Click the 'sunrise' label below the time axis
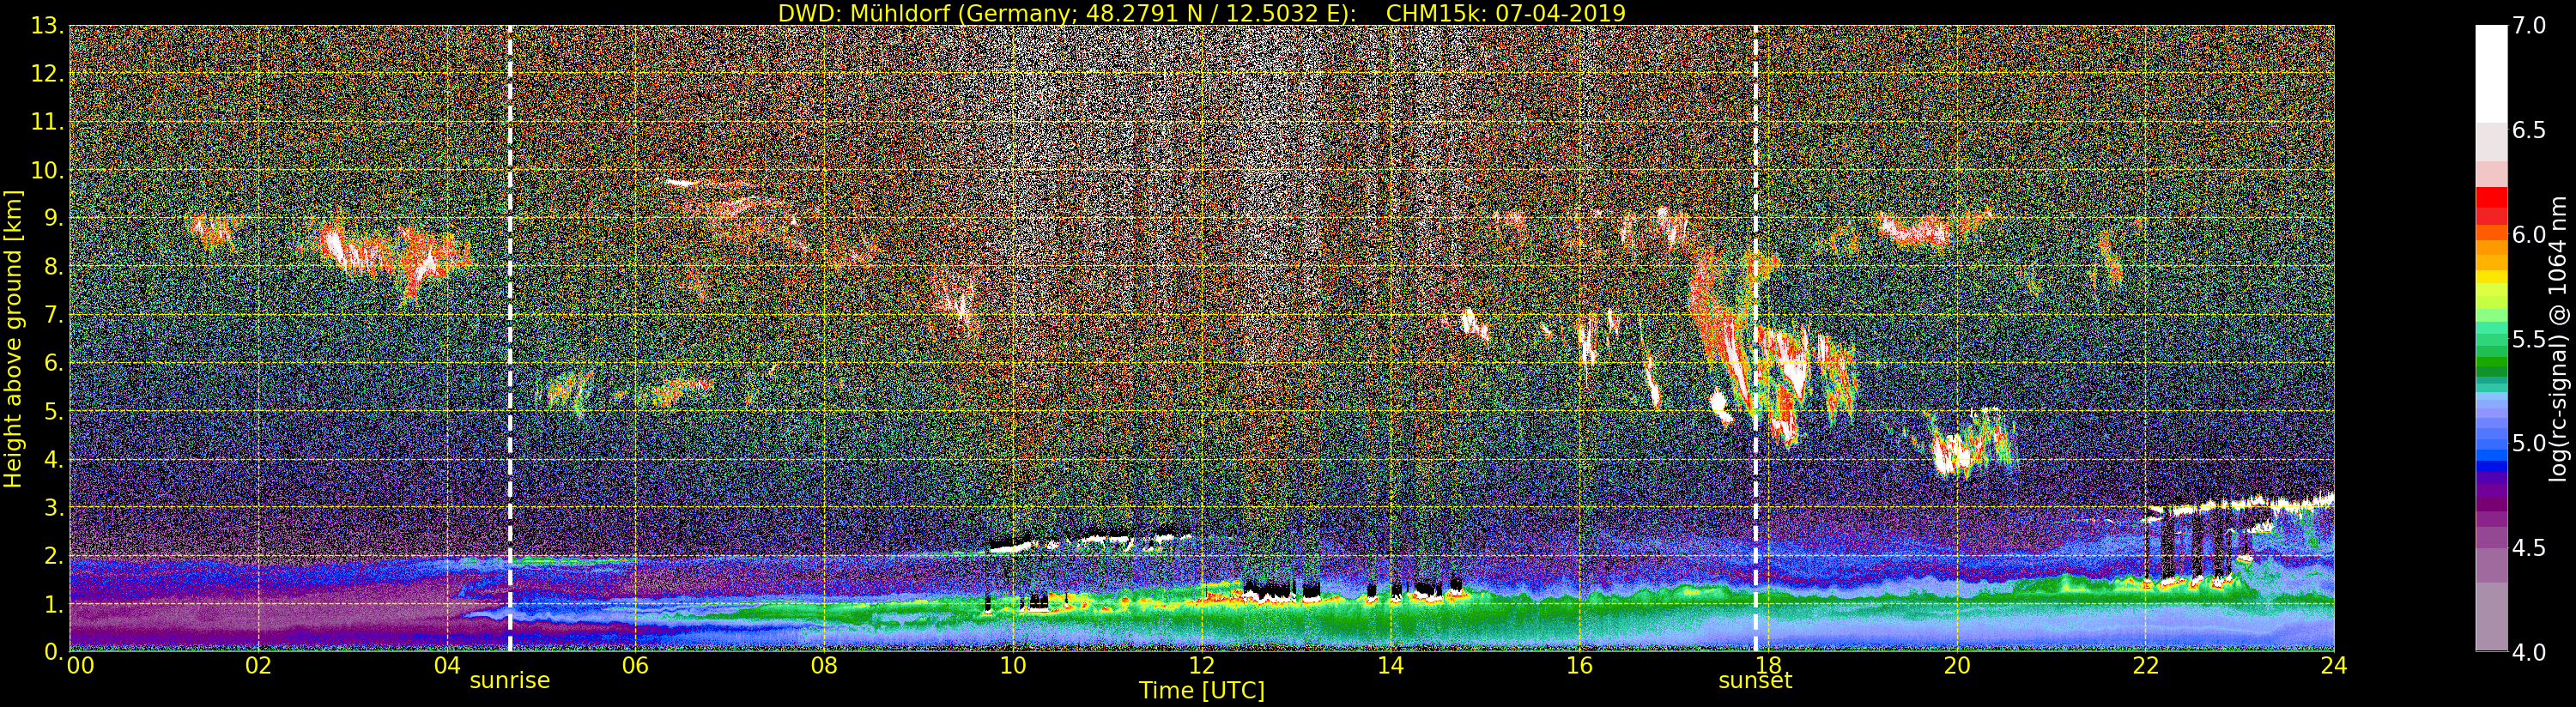Image resolution: width=2576 pixels, height=707 pixels. click(x=510, y=681)
